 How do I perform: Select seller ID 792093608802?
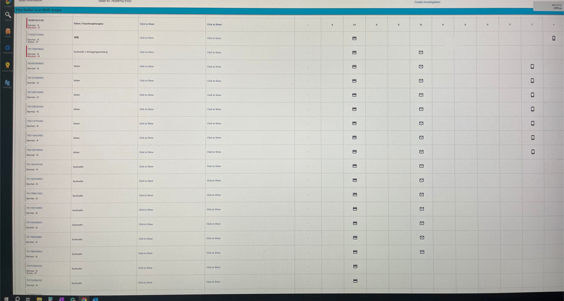coord(36,63)
